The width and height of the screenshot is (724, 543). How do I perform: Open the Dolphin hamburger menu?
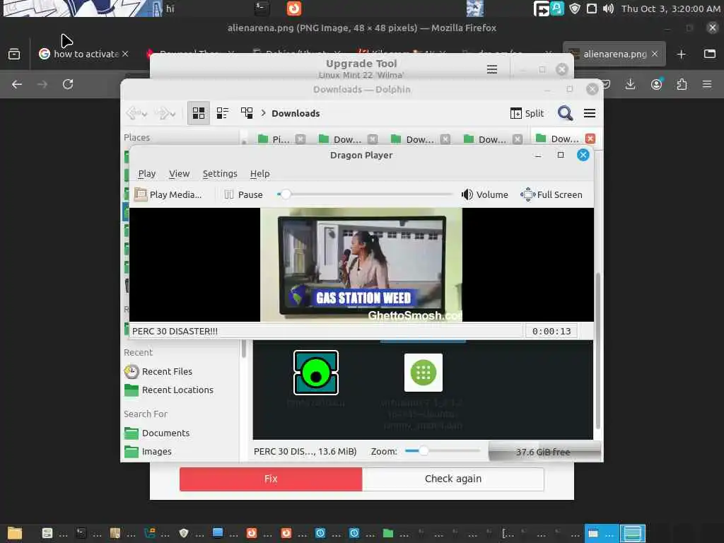pyautogui.click(x=590, y=113)
